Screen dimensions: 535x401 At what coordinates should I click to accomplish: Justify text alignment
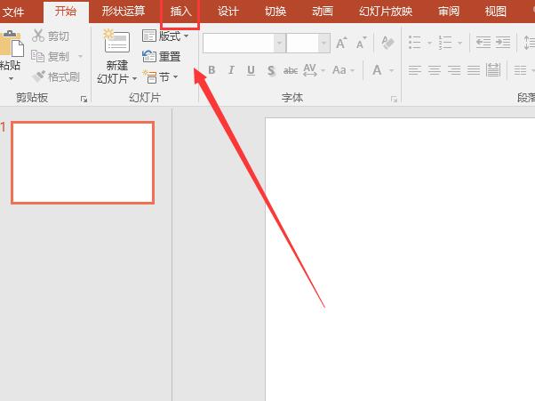[x=474, y=70]
